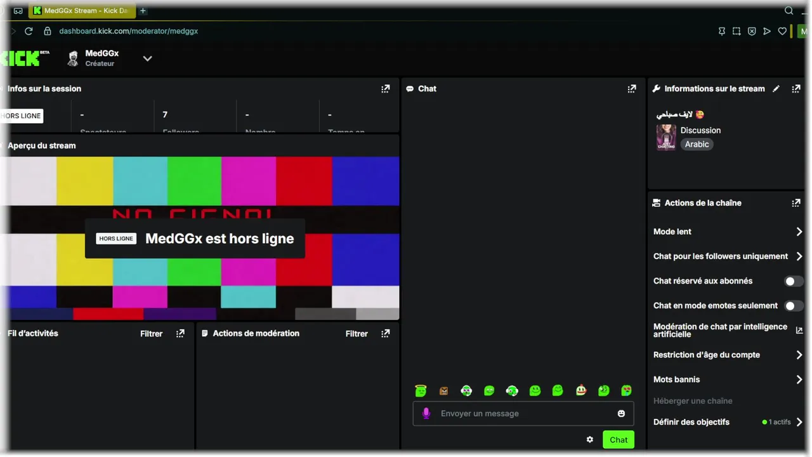Open AI chat moderation external link
The image size is (812, 457).
tap(799, 330)
